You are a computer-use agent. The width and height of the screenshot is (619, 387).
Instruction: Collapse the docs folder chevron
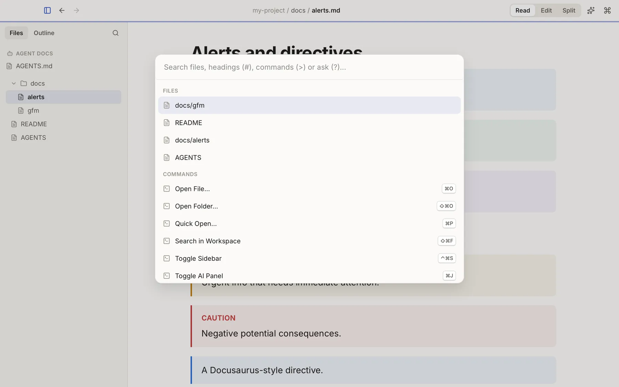click(14, 83)
